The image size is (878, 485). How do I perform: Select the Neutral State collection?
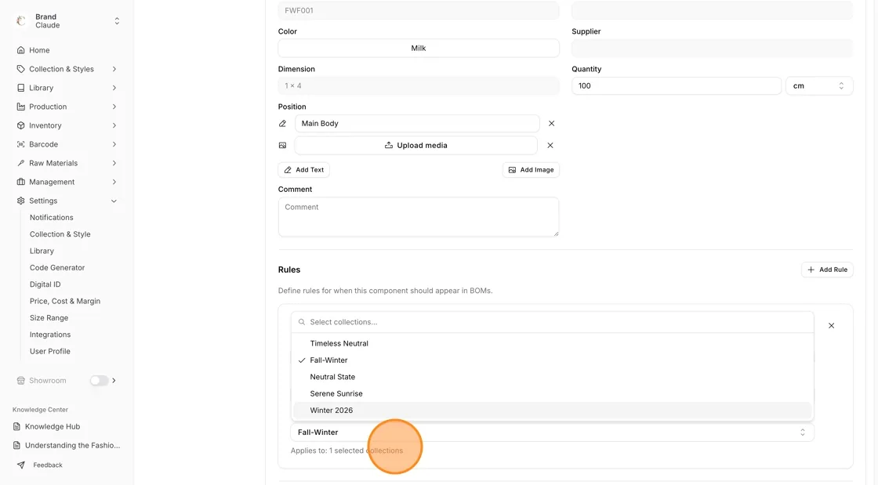pos(552,377)
